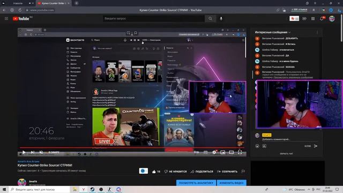Image resolution: width=343 pixels, height=193 pixels.
Task: Enter full screen in the player
Action: pyautogui.click(x=240, y=152)
